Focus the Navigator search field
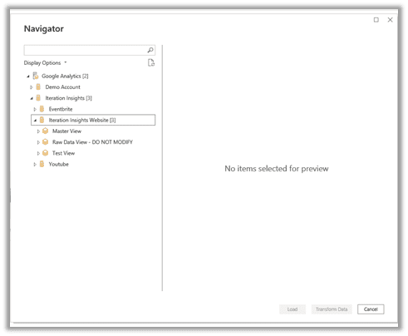The image size is (408, 336). 85,50
